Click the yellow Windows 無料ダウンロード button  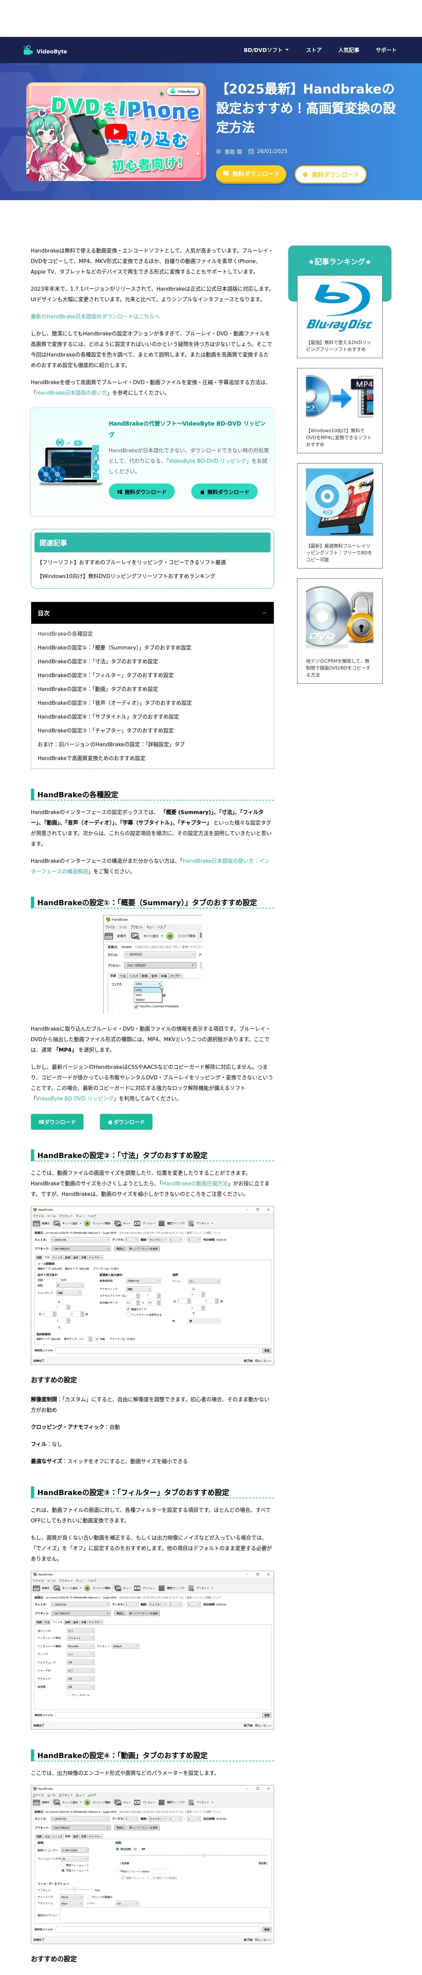pos(250,174)
